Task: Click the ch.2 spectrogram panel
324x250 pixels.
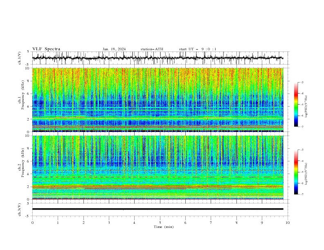Action: [x=157, y=167]
